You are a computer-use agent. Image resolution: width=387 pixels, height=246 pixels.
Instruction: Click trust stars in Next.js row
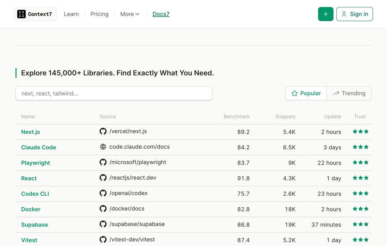(x=361, y=132)
